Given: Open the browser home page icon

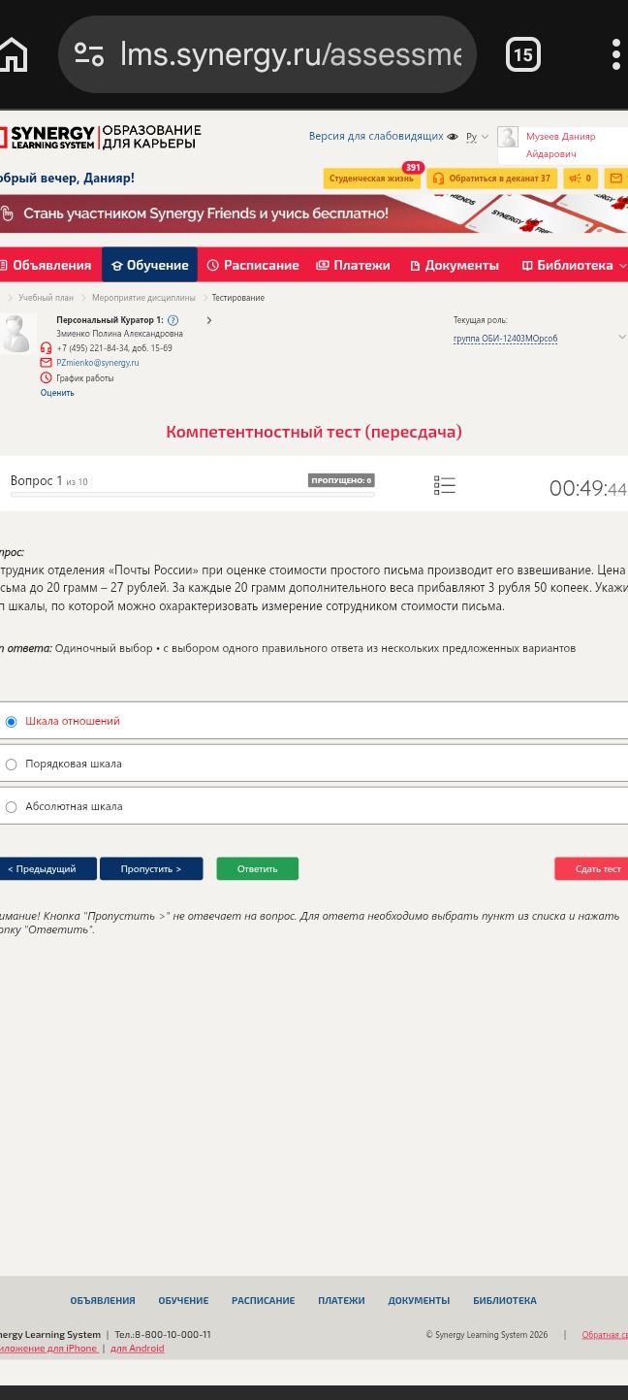Looking at the screenshot, I should tap(13, 54).
